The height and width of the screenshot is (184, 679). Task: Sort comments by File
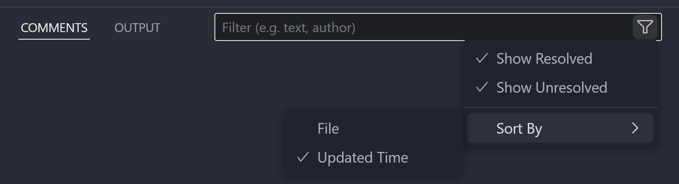(x=328, y=129)
